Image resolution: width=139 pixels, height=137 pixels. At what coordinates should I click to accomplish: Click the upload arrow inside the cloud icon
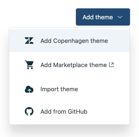click(29, 91)
